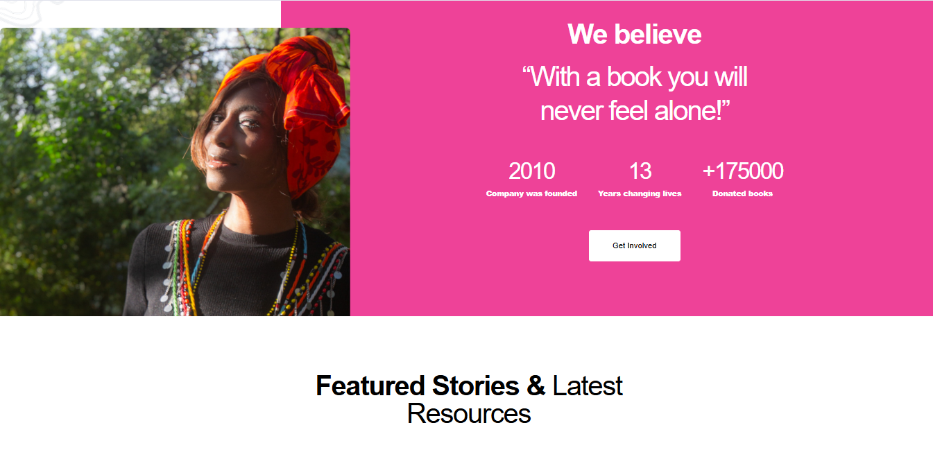This screenshot has height=450, width=933.
Task: Select the 13 years statistic number
Action: coord(640,171)
